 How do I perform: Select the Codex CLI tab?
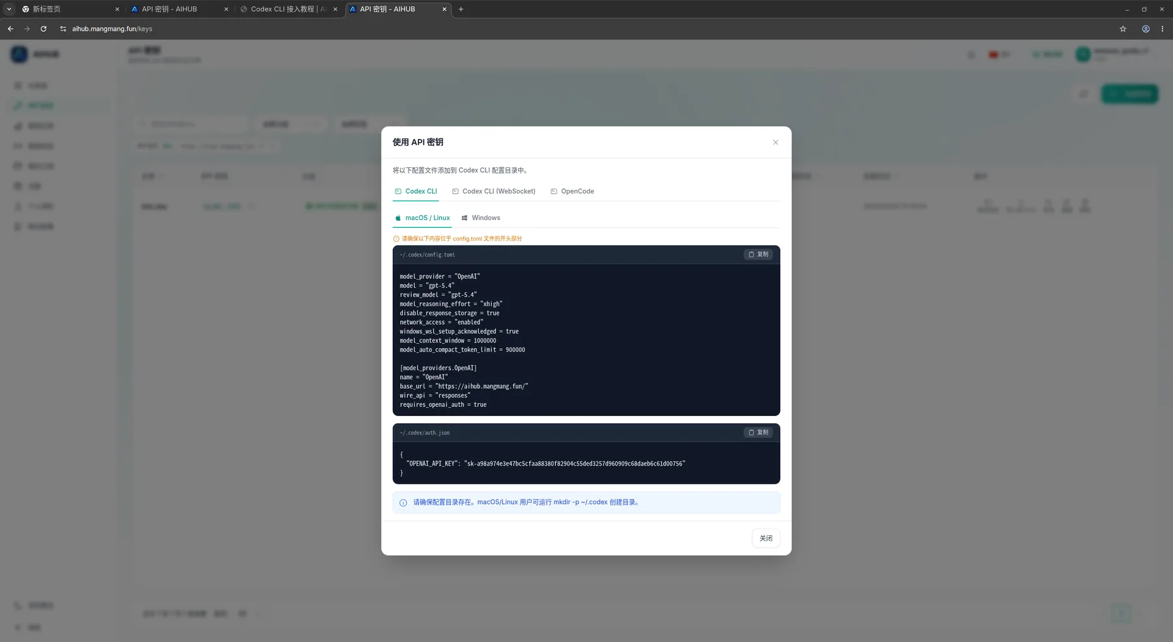(416, 191)
